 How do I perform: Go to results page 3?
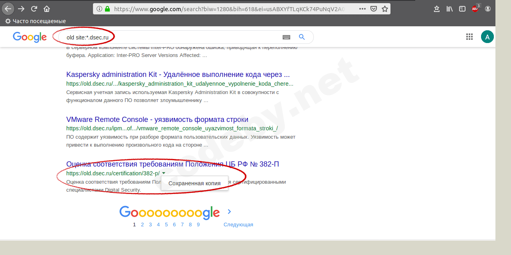tap(151, 225)
